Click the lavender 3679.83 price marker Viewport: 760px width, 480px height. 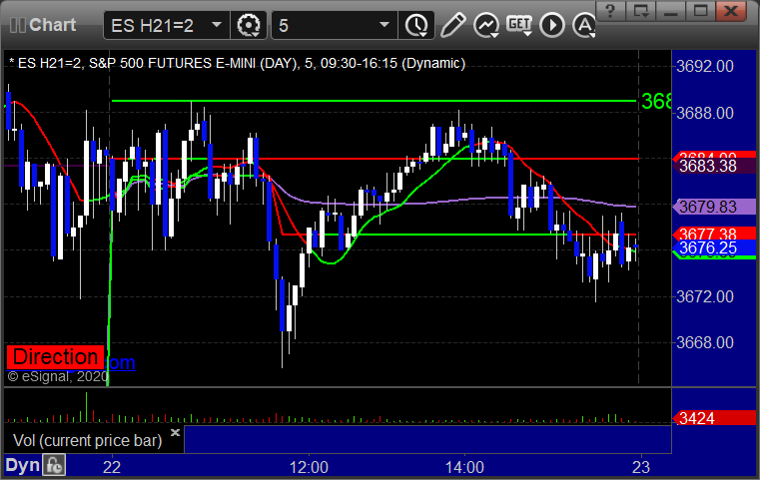(x=714, y=207)
